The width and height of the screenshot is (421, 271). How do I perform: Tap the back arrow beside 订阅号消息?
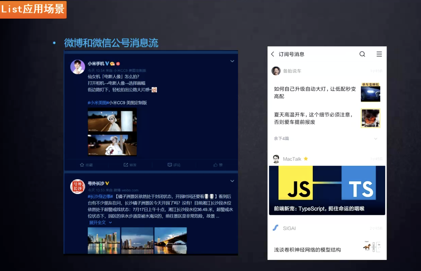coord(273,54)
